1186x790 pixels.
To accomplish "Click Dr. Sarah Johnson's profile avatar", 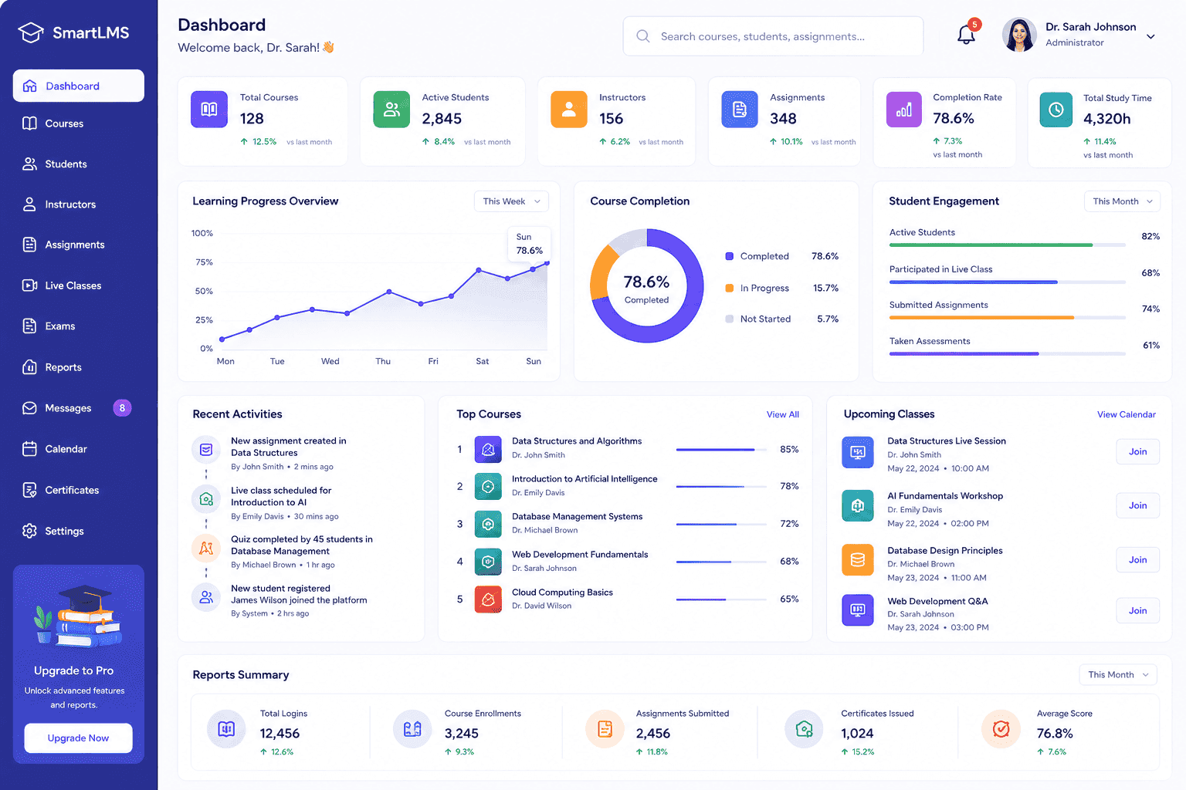I will [1018, 35].
